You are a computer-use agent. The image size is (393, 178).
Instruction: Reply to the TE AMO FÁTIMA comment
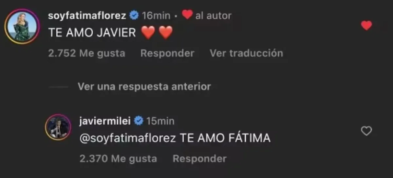pos(199,159)
